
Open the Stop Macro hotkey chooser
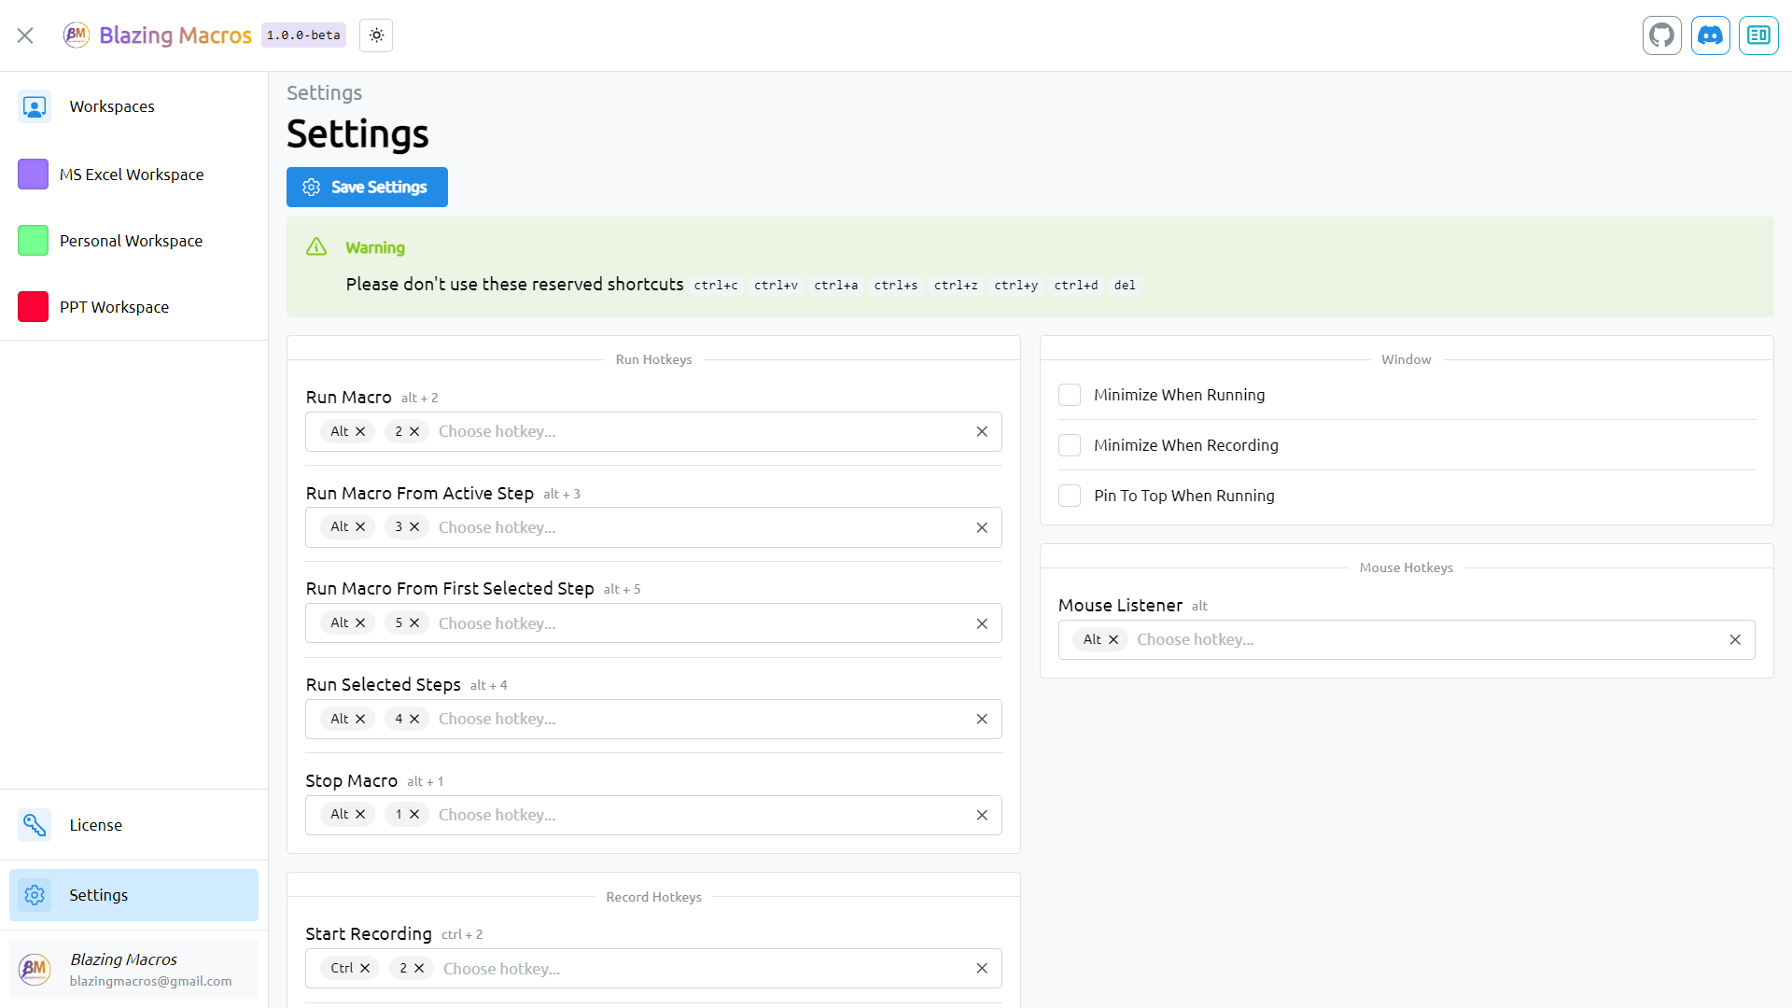point(653,815)
